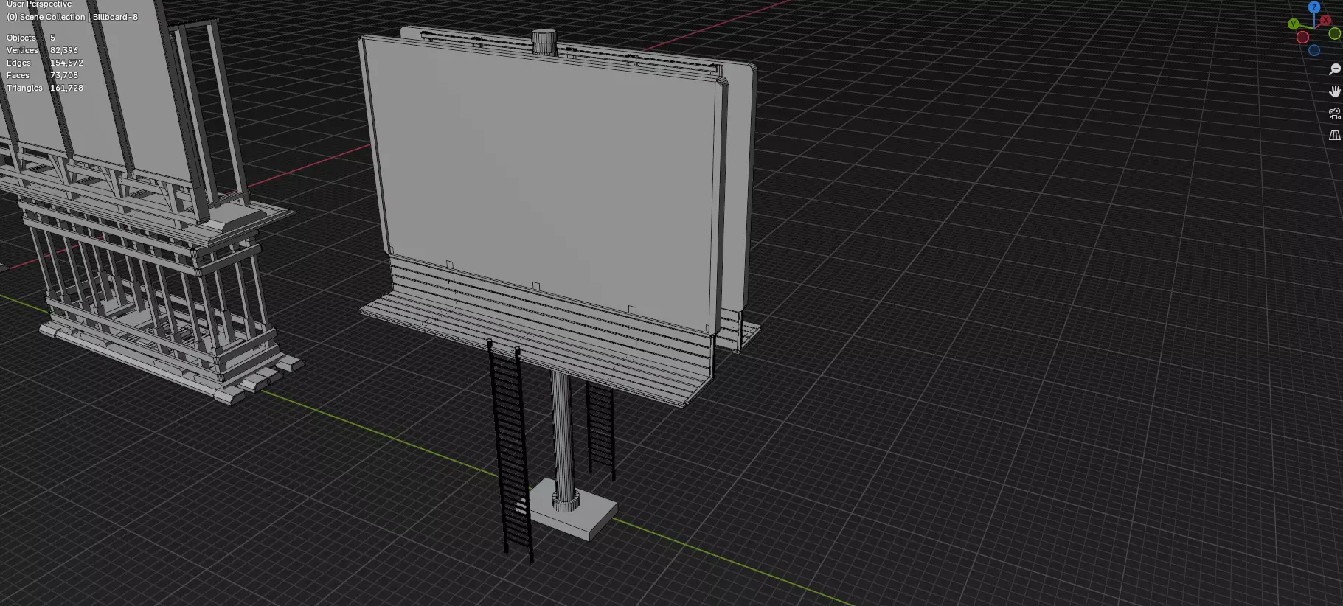Click the negative X red circle on gizmo
This screenshot has height=606, width=1343.
pos(1302,37)
